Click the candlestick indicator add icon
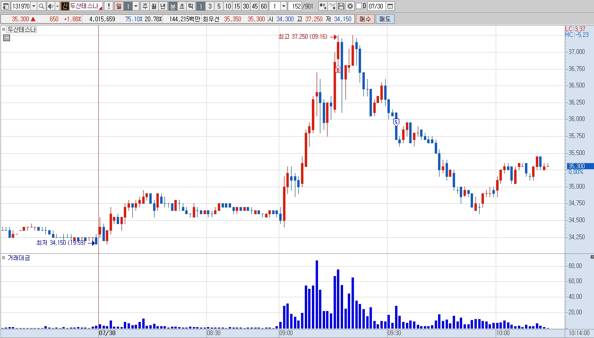Viewport: 594px width, 338px height. click(x=323, y=6)
